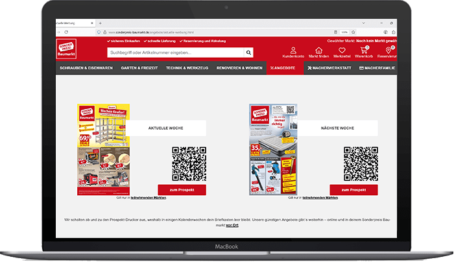Select the Angebote menu item
The image size is (454, 262).
click(285, 68)
